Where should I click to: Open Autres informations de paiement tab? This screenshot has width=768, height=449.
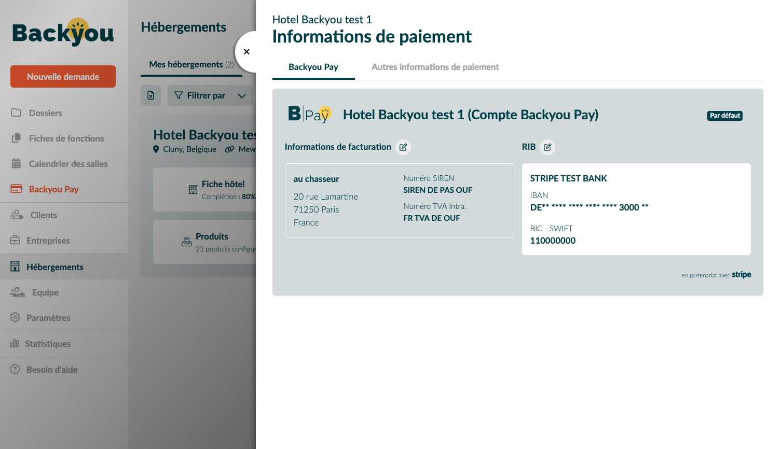[435, 67]
